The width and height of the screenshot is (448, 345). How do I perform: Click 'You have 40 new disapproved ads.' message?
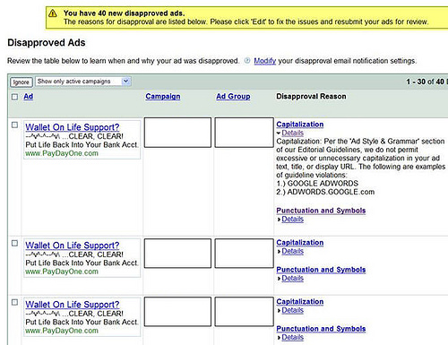pyautogui.click(x=124, y=13)
